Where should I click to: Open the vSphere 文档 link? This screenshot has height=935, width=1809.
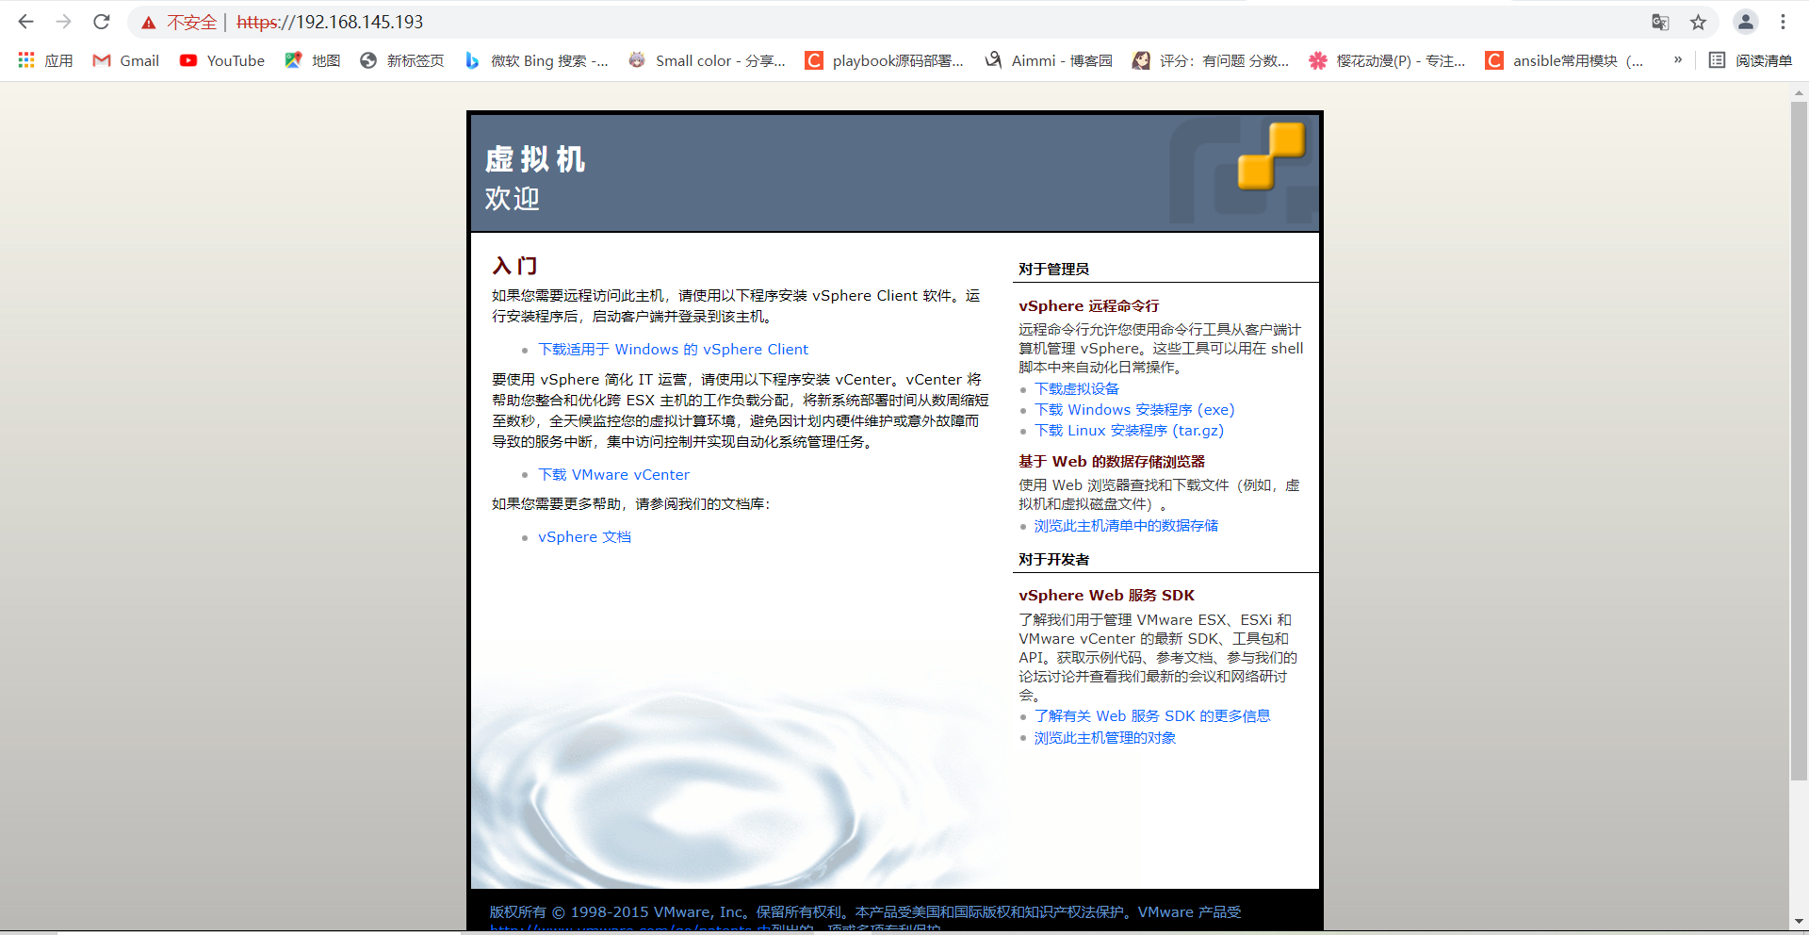click(584, 537)
